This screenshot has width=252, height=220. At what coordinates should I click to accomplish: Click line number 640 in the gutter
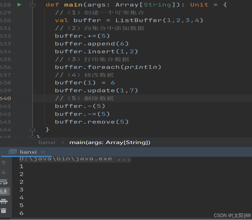tap(6, 98)
